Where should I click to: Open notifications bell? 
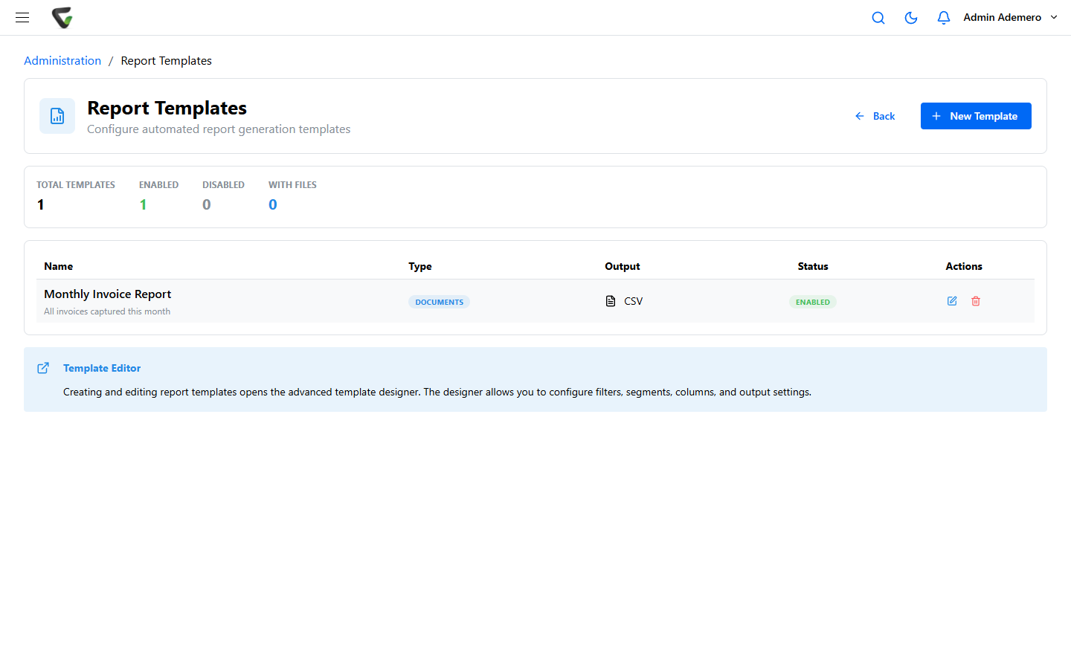944,18
